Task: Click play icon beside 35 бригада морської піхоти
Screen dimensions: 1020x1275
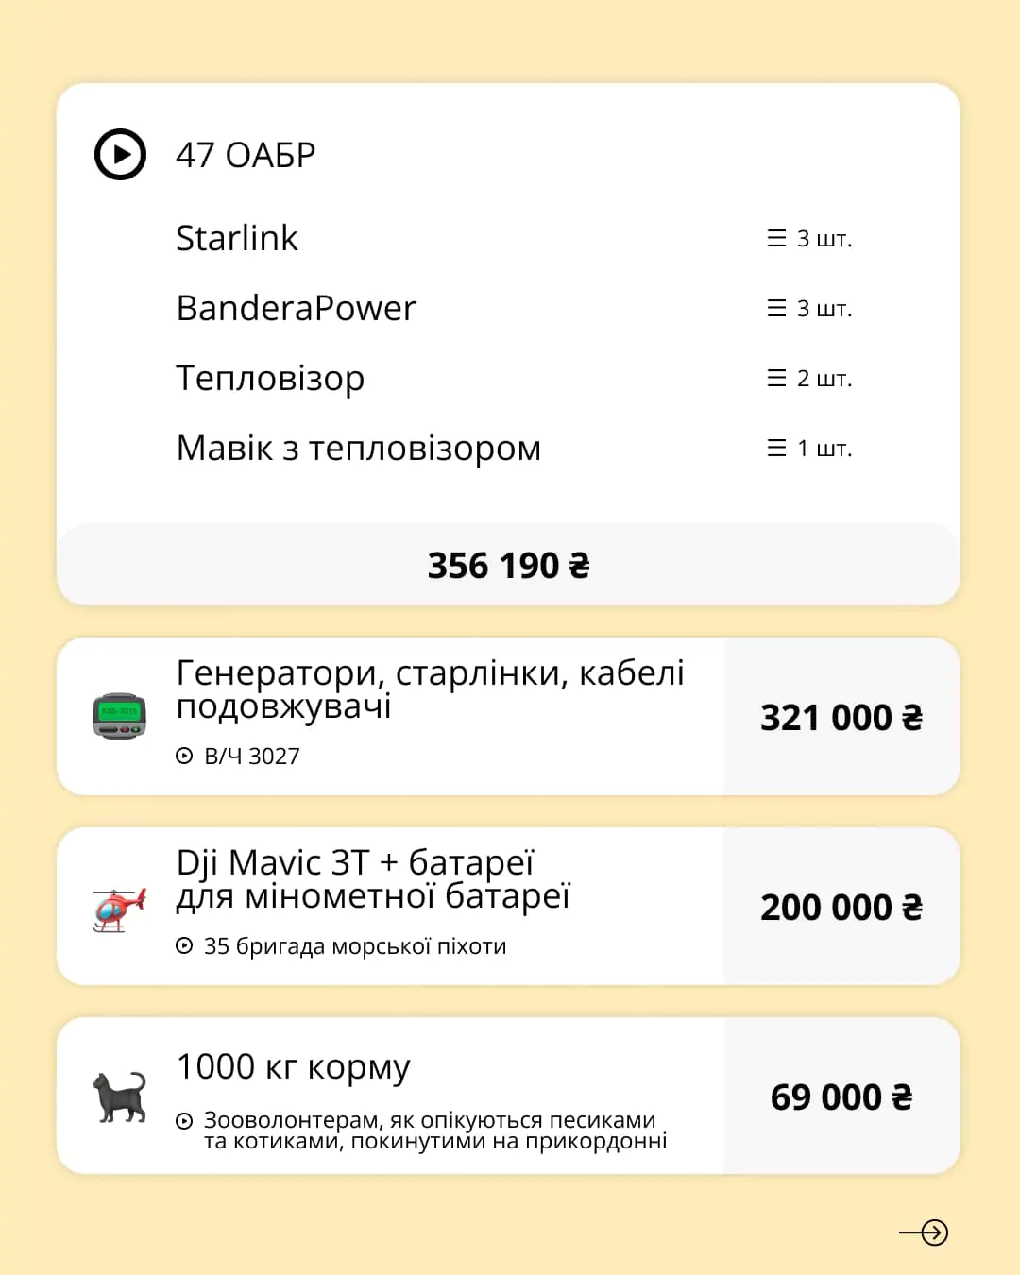Action: [184, 945]
